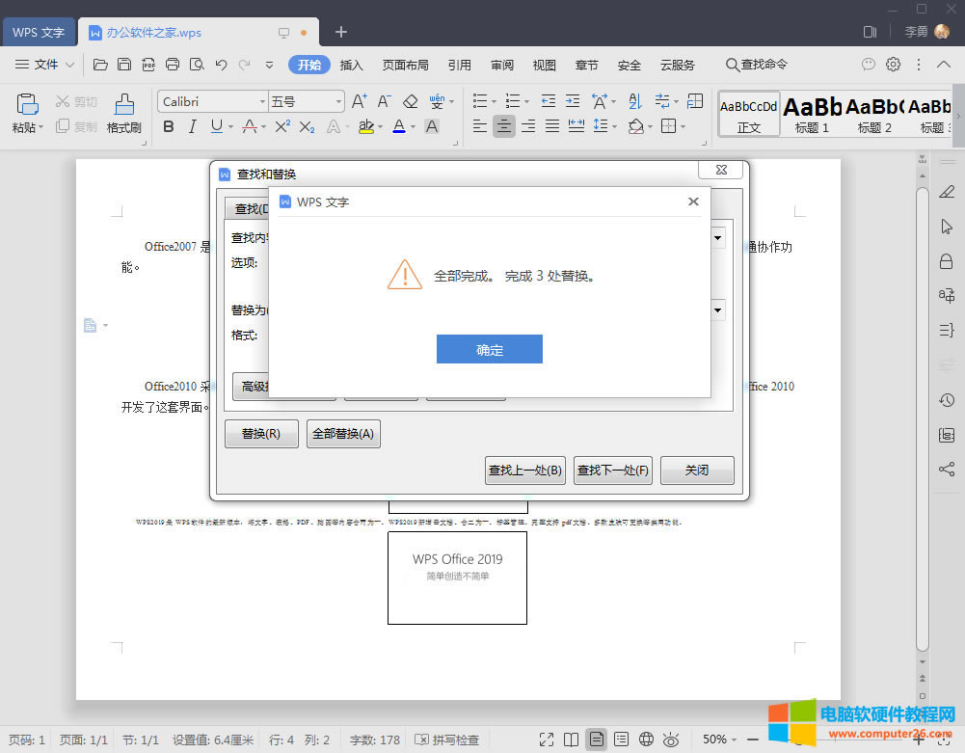Viewport: 965px width, 753px height.
Task: Clear formatting with the eraser icon
Action: (x=409, y=99)
